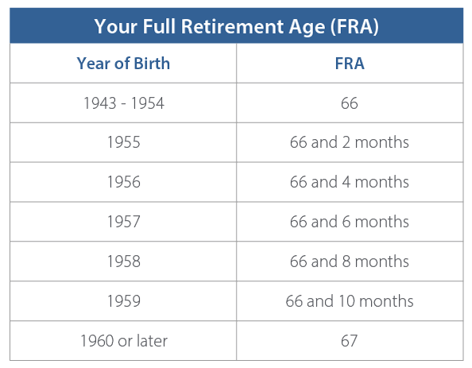Click the '66 and 2 months' cell
Screen dimensions: 472x368
coord(350,142)
